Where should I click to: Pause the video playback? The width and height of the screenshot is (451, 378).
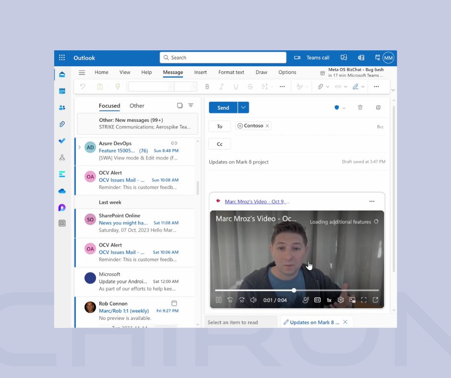point(219,300)
